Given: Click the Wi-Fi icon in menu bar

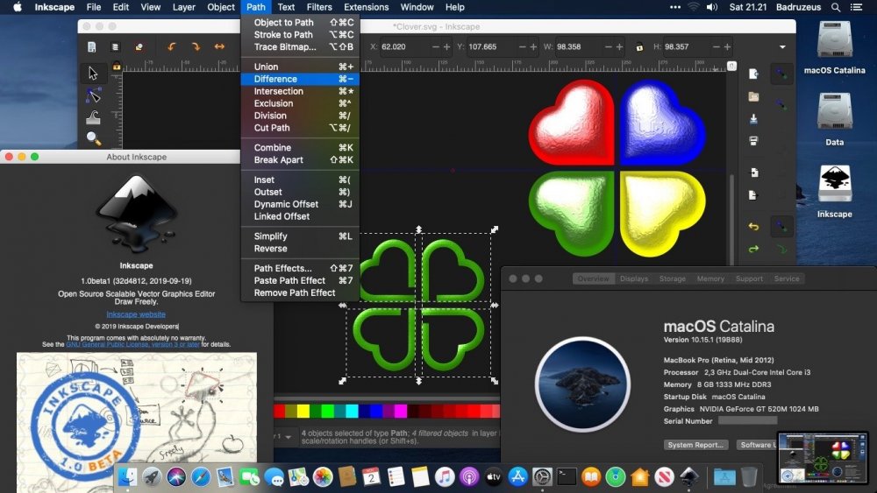Looking at the screenshot, I should point(694,7).
